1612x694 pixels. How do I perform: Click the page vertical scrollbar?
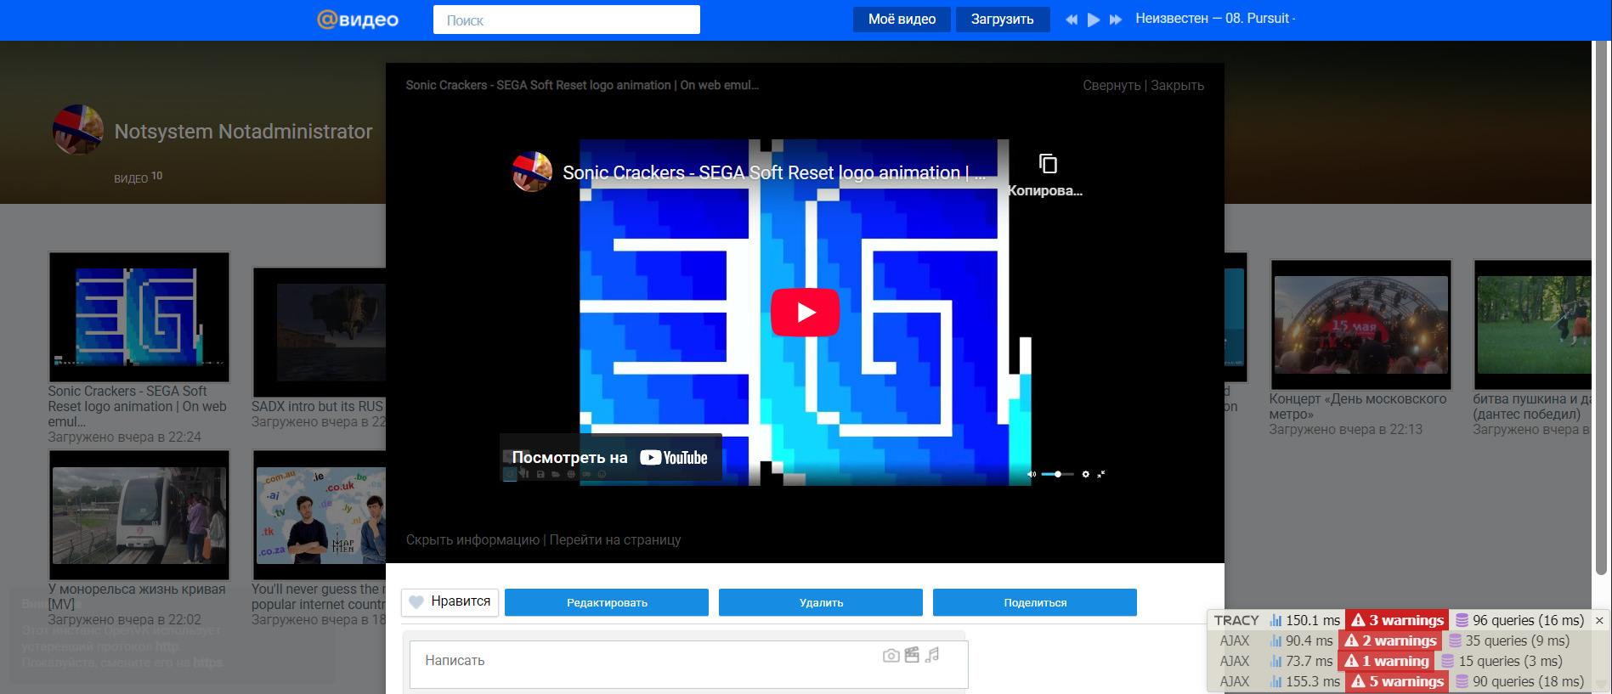(x=1602, y=308)
